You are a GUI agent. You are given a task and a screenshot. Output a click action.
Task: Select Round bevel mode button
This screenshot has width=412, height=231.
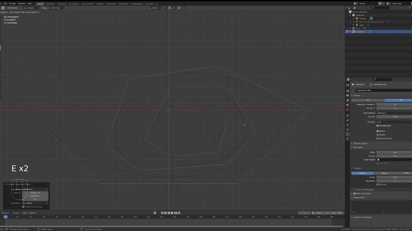[x=362, y=173]
